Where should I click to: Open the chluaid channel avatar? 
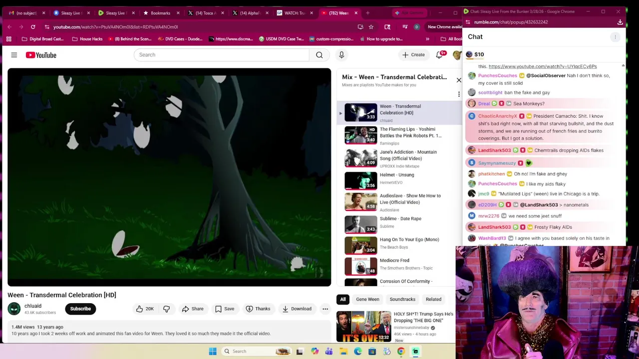(14, 309)
